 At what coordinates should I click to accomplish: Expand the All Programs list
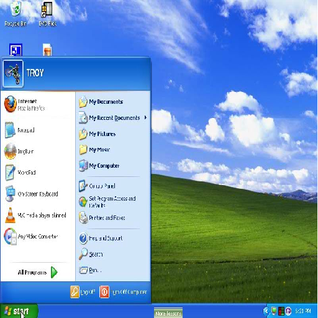[38, 272]
